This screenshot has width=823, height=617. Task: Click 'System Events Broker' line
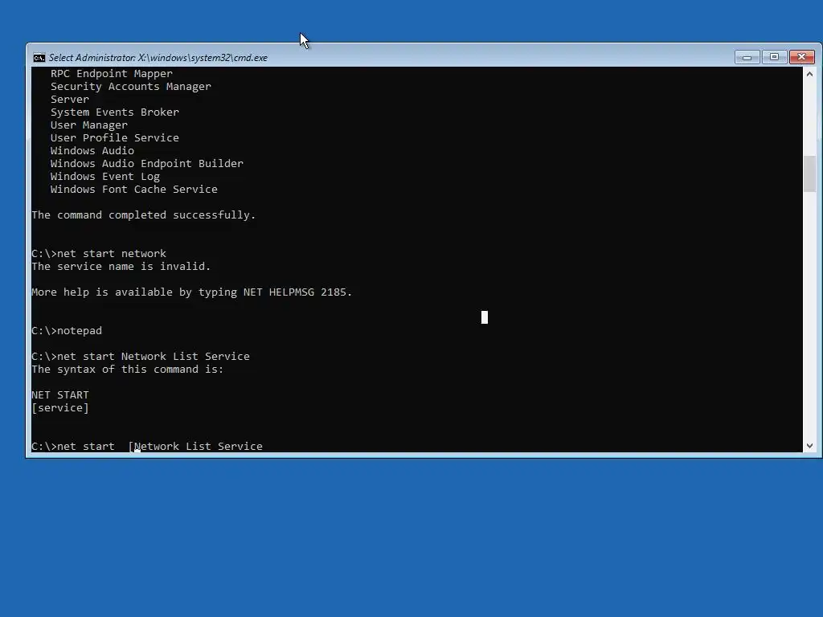point(114,112)
